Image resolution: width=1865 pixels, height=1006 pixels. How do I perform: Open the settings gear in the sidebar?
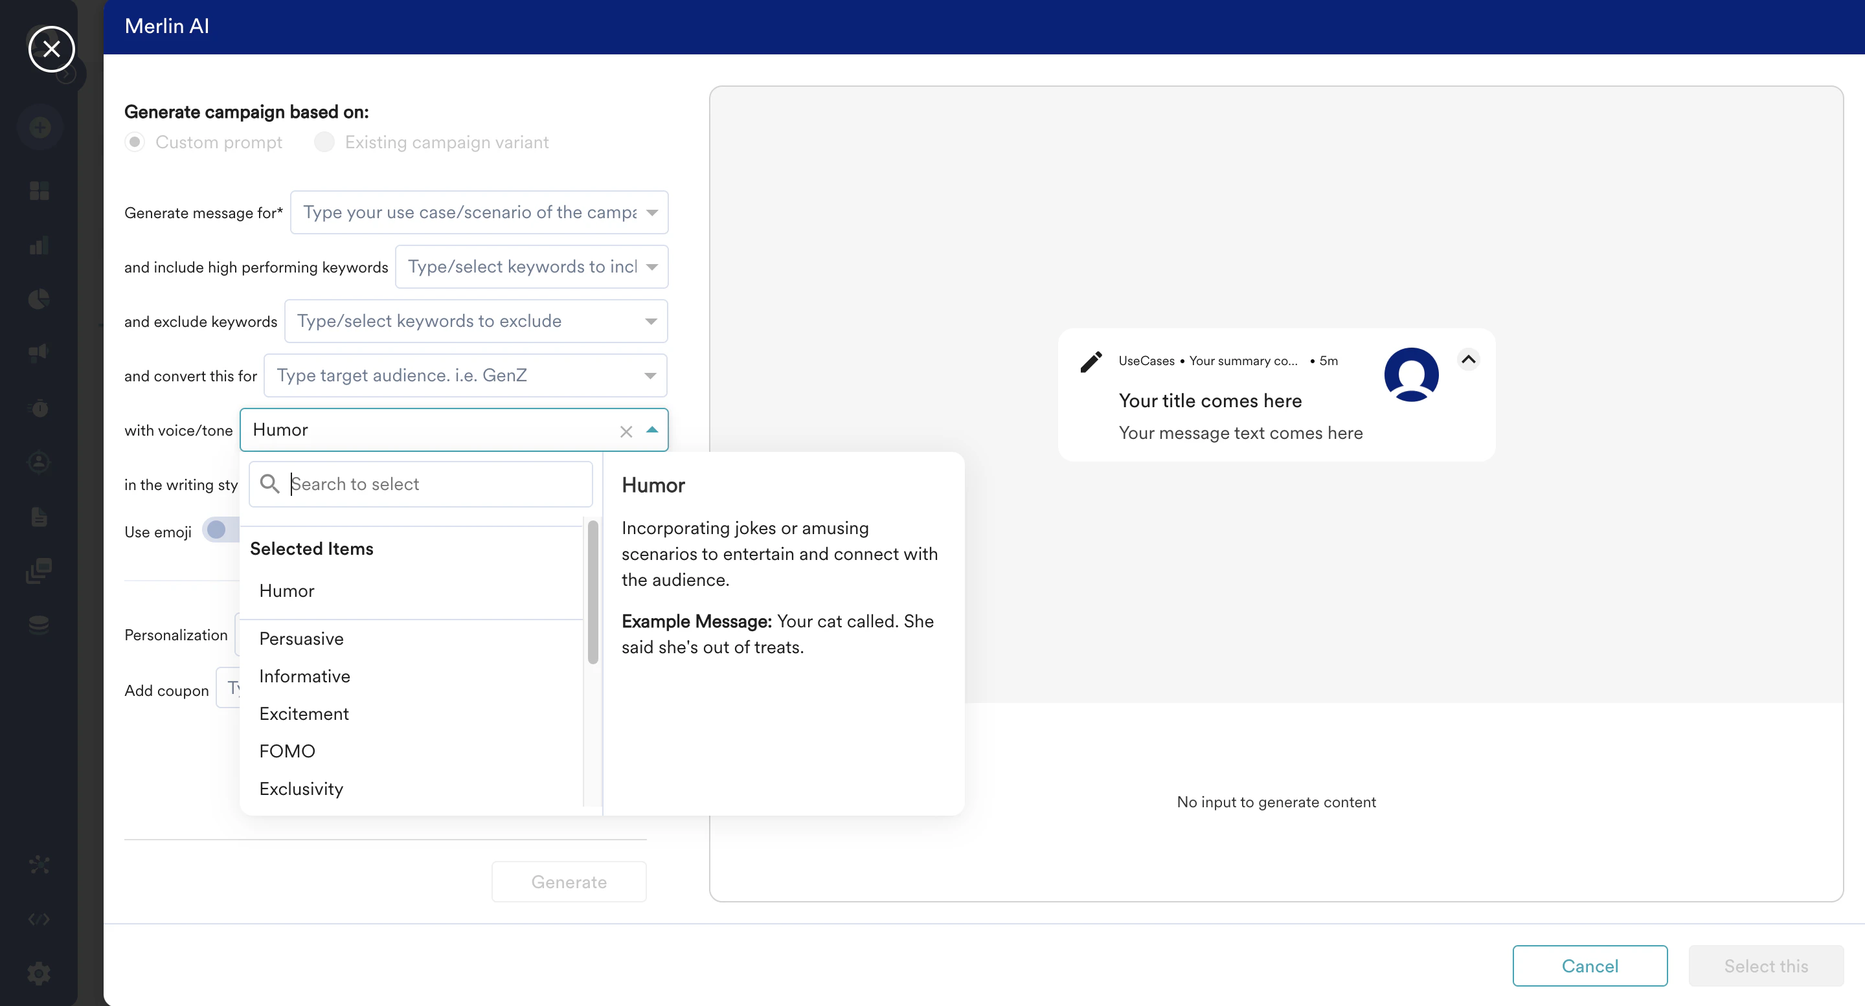(39, 973)
